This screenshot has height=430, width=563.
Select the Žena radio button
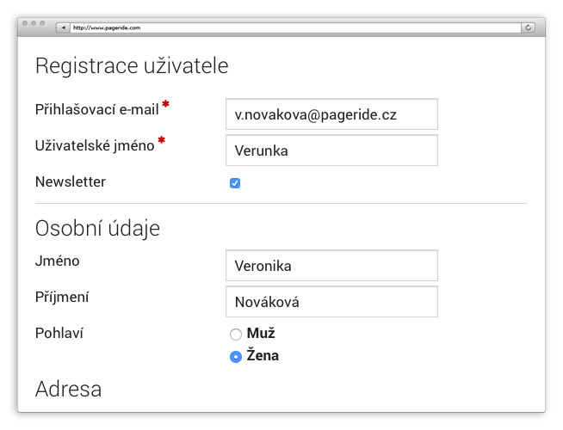tap(236, 357)
